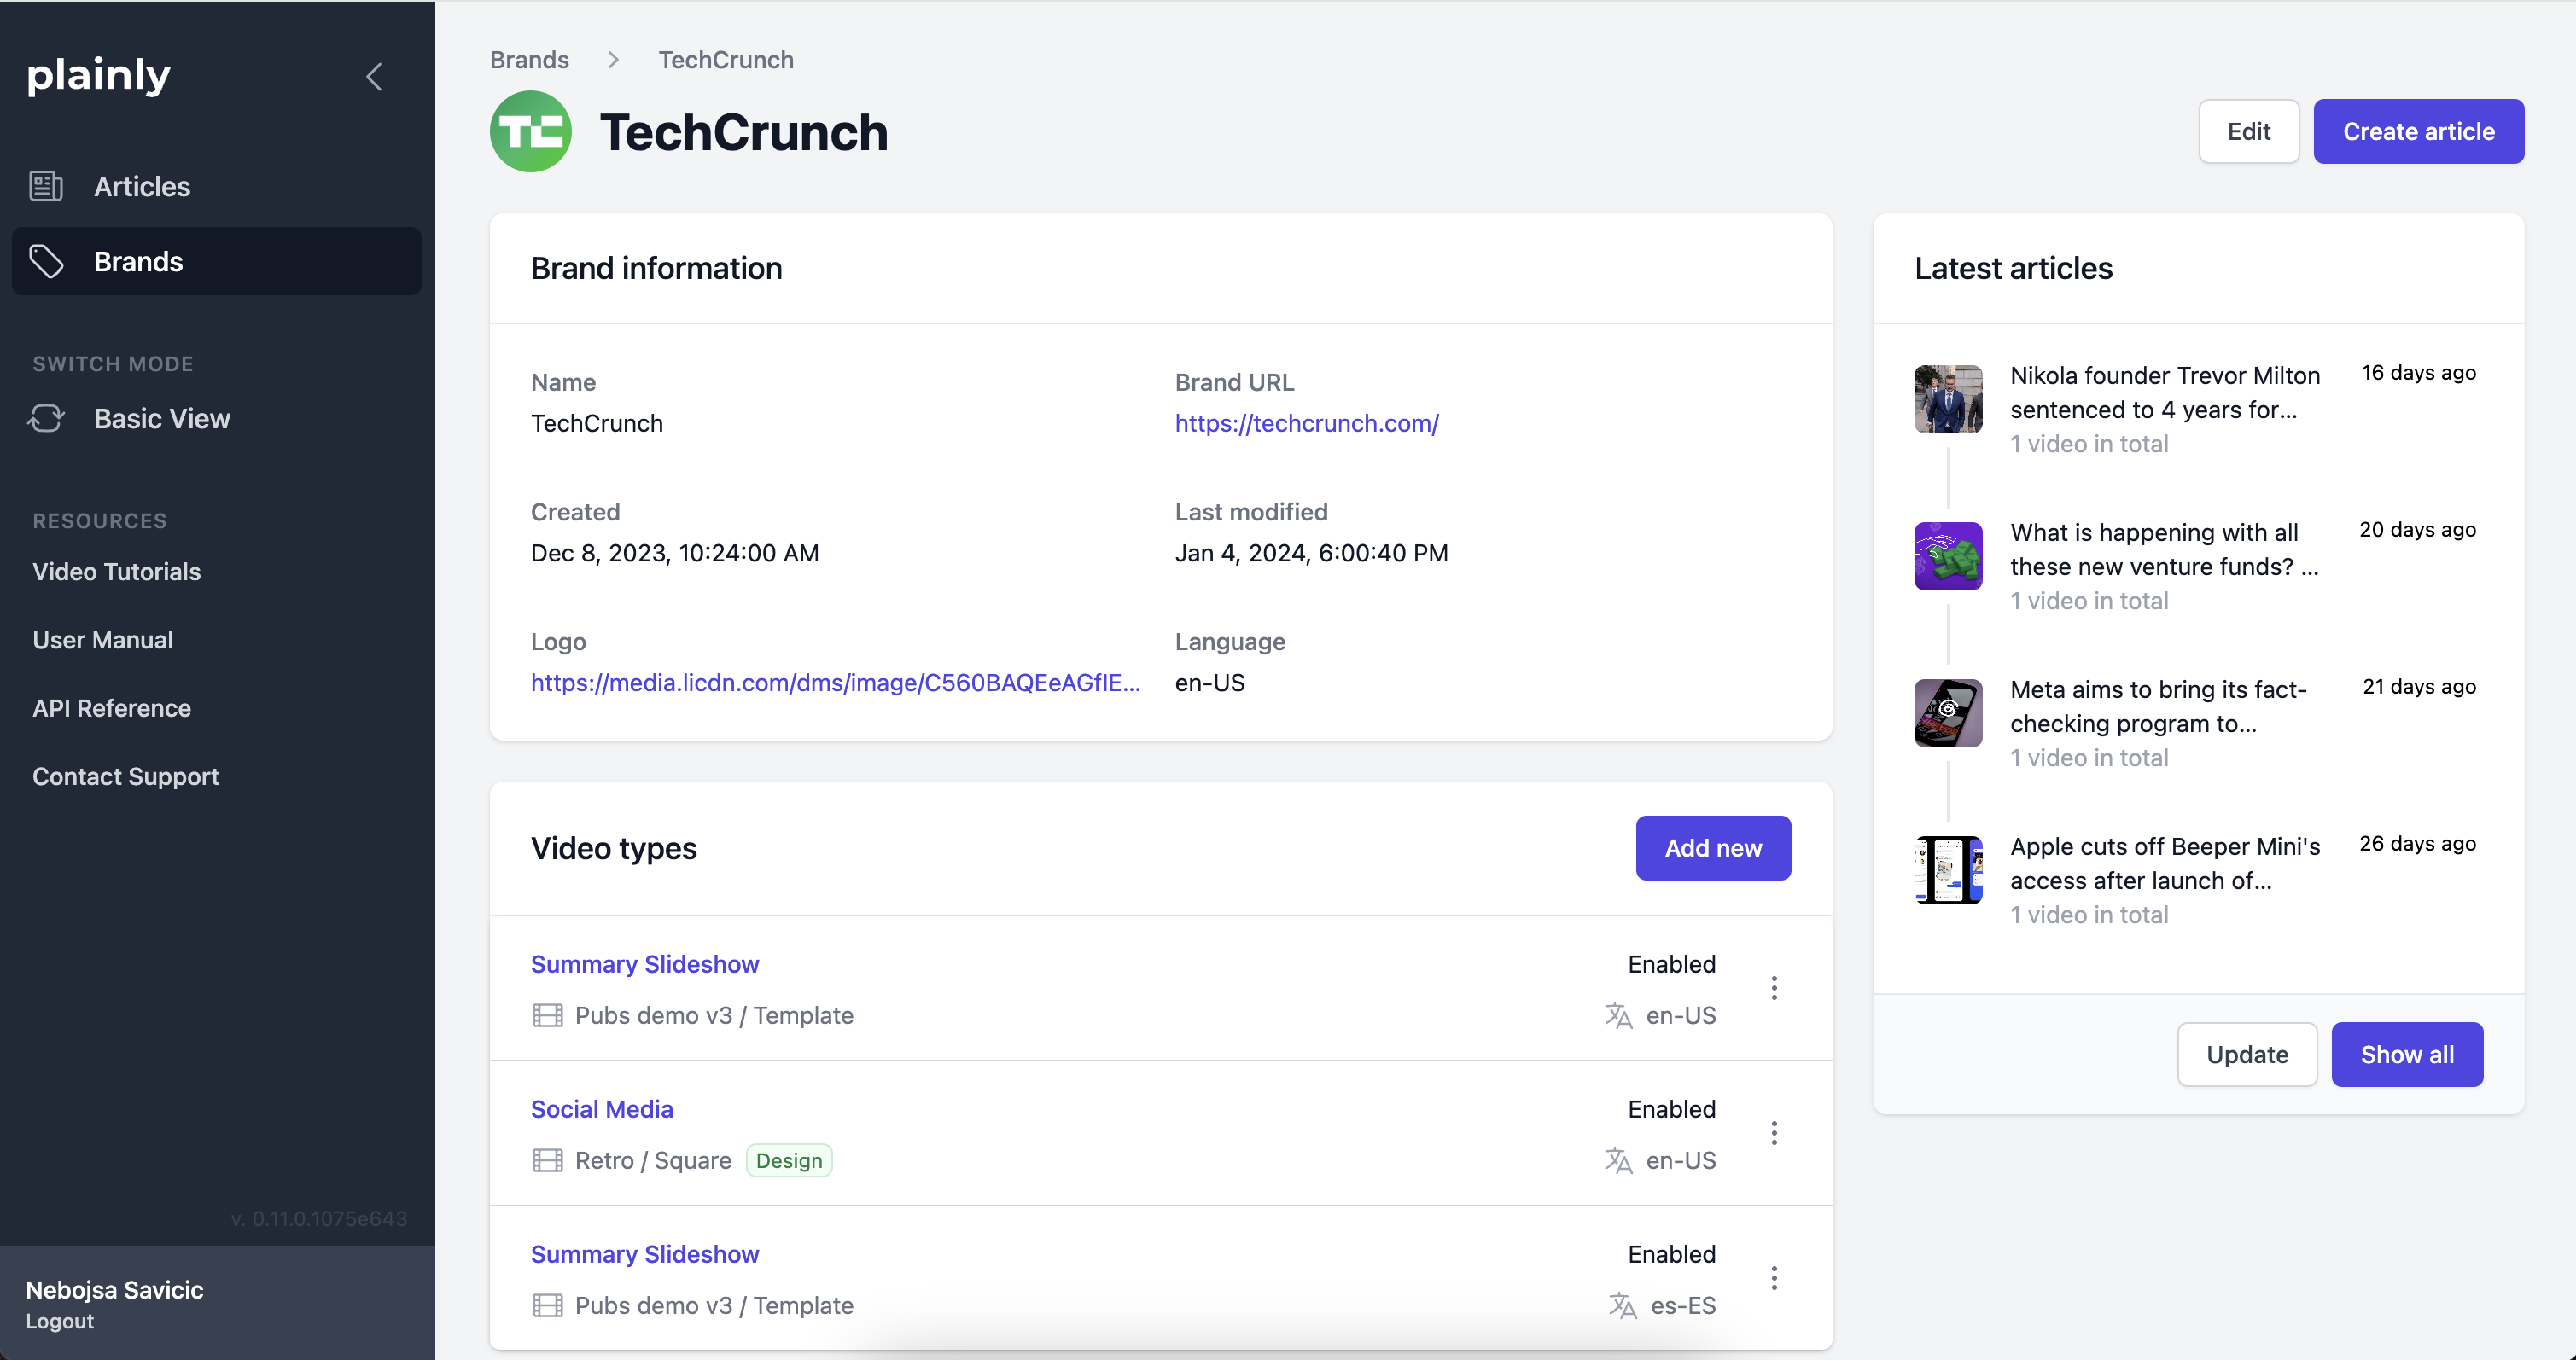Open options menu for first Summary Slideshow
This screenshot has height=1360, width=2576.
pos(1774,988)
